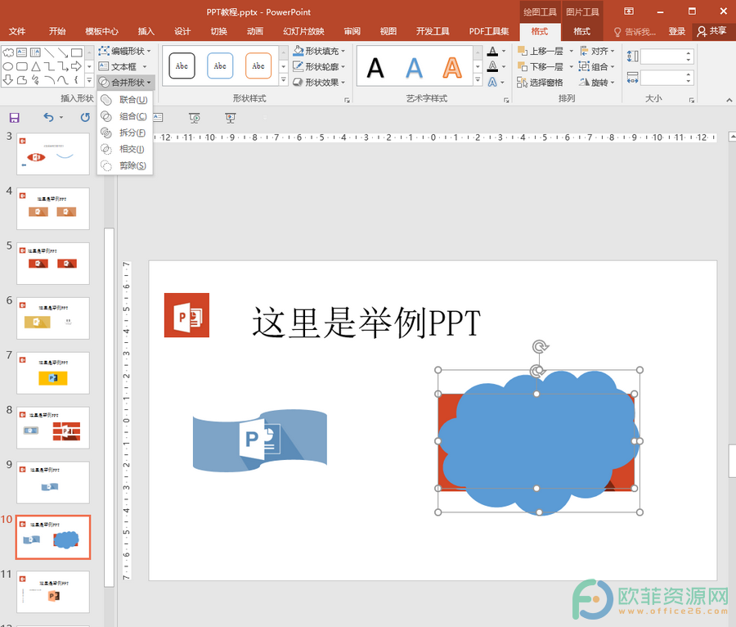Screen dimensions: 736x627
Task: Apply the orange outline Abc shape style
Action: 258,65
